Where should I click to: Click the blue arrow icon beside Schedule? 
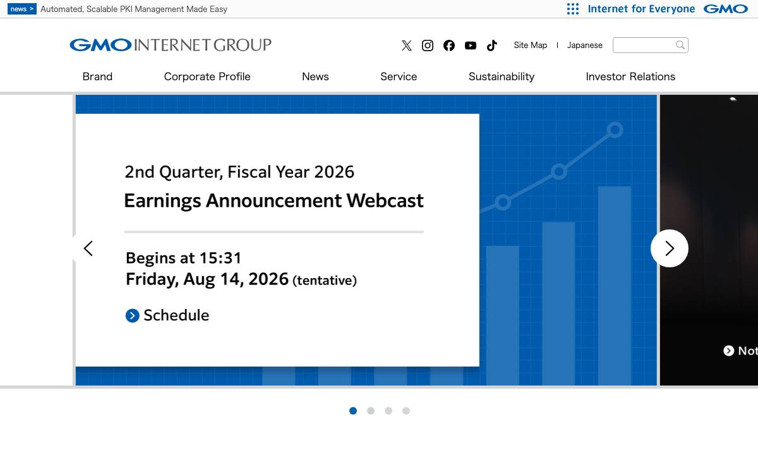(132, 315)
